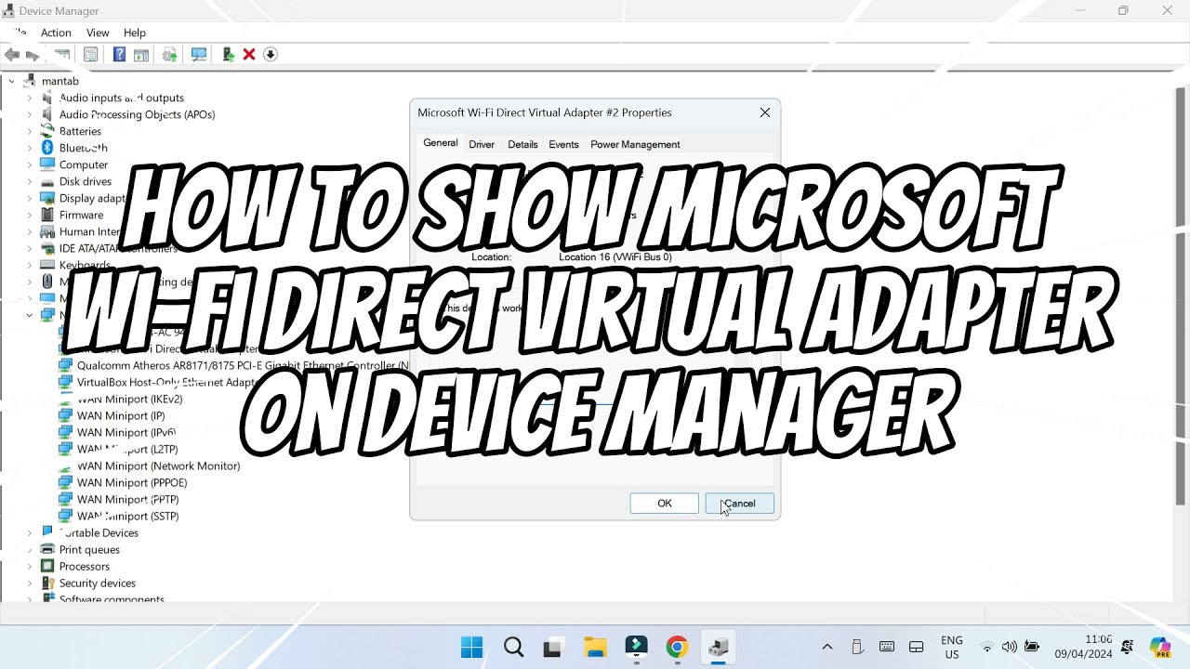Open Windows Start button on taskbar
The width and height of the screenshot is (1190, 669).
[x=472, y=648]
